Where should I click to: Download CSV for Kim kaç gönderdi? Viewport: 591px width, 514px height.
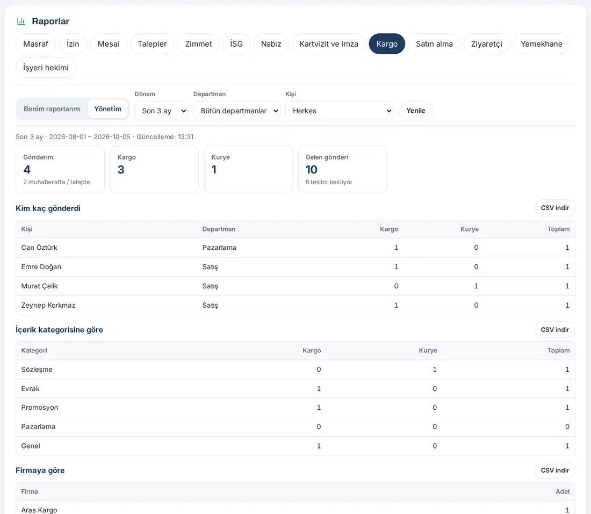[x=555, y=208]
